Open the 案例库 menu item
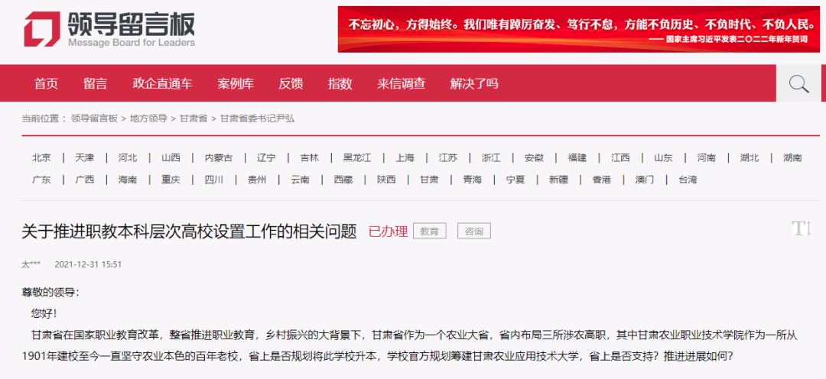Viewport: 826px width, 379px height. (236, 84)
